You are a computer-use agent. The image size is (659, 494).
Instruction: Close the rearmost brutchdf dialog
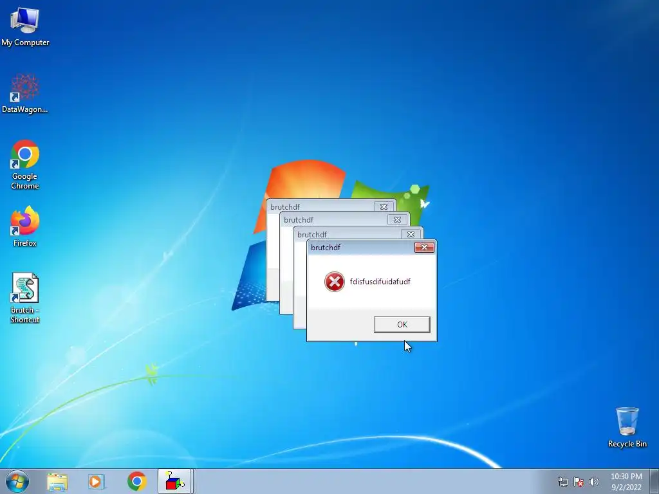(x=384, y=206)
